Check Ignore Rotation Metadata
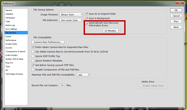 pyautogui.click(x=33, y=61)
